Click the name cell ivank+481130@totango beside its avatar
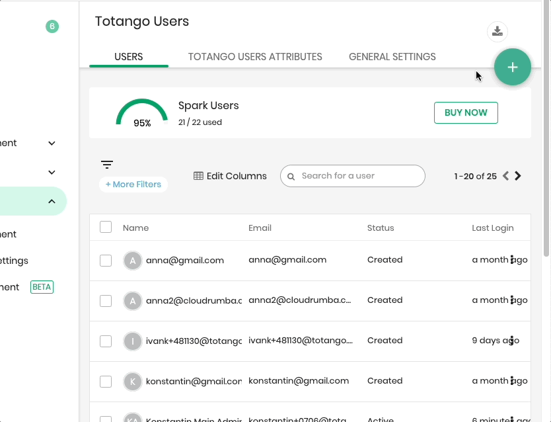This screenshot has width=551, height=422. 194,341
